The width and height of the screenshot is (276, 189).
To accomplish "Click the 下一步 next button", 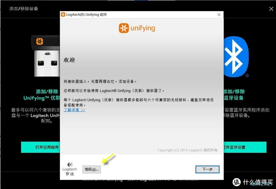I will click(207, 169).
